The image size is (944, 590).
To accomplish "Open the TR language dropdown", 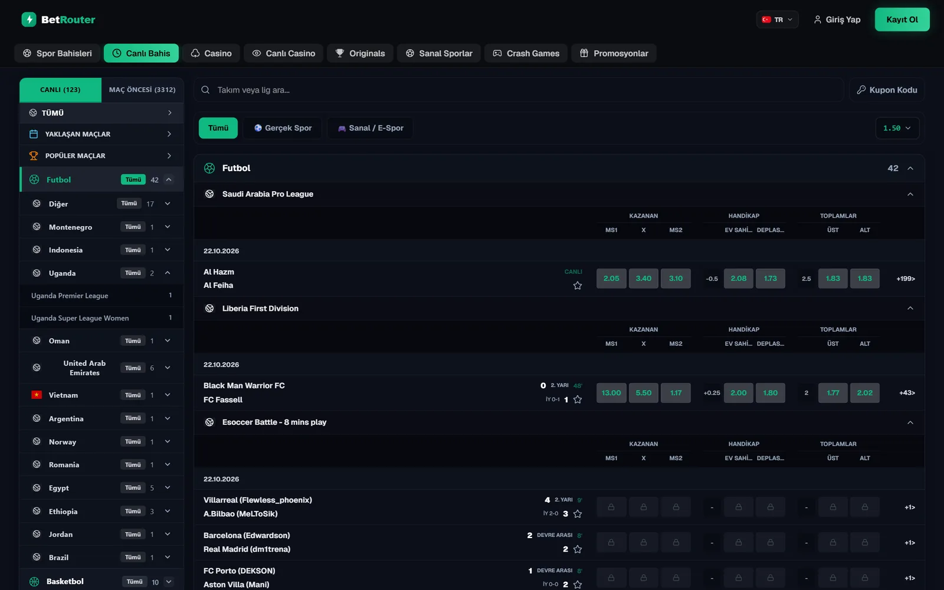I will [778, 19].
